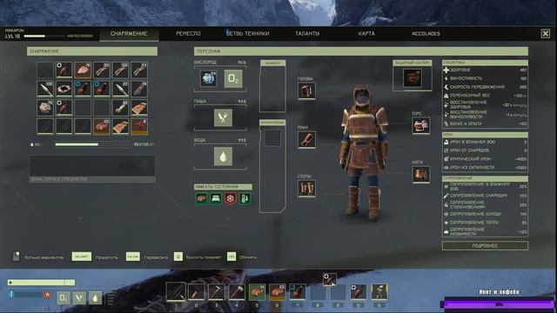Click the HUD health bar at bottom left

(x=41, y=283)
